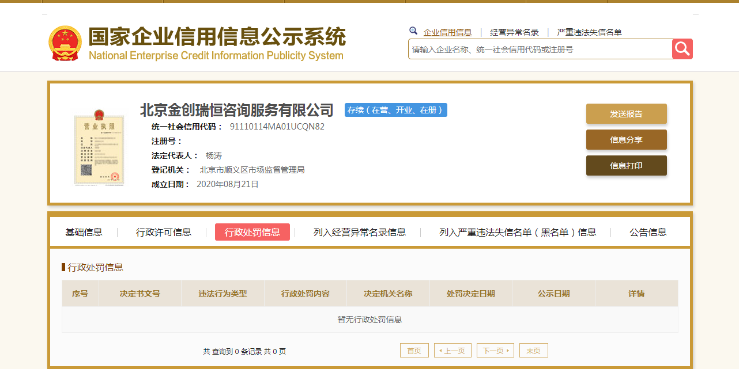Jump to 末页 in pagination
This screenshot has height=369, width=739.
[534, 351]
